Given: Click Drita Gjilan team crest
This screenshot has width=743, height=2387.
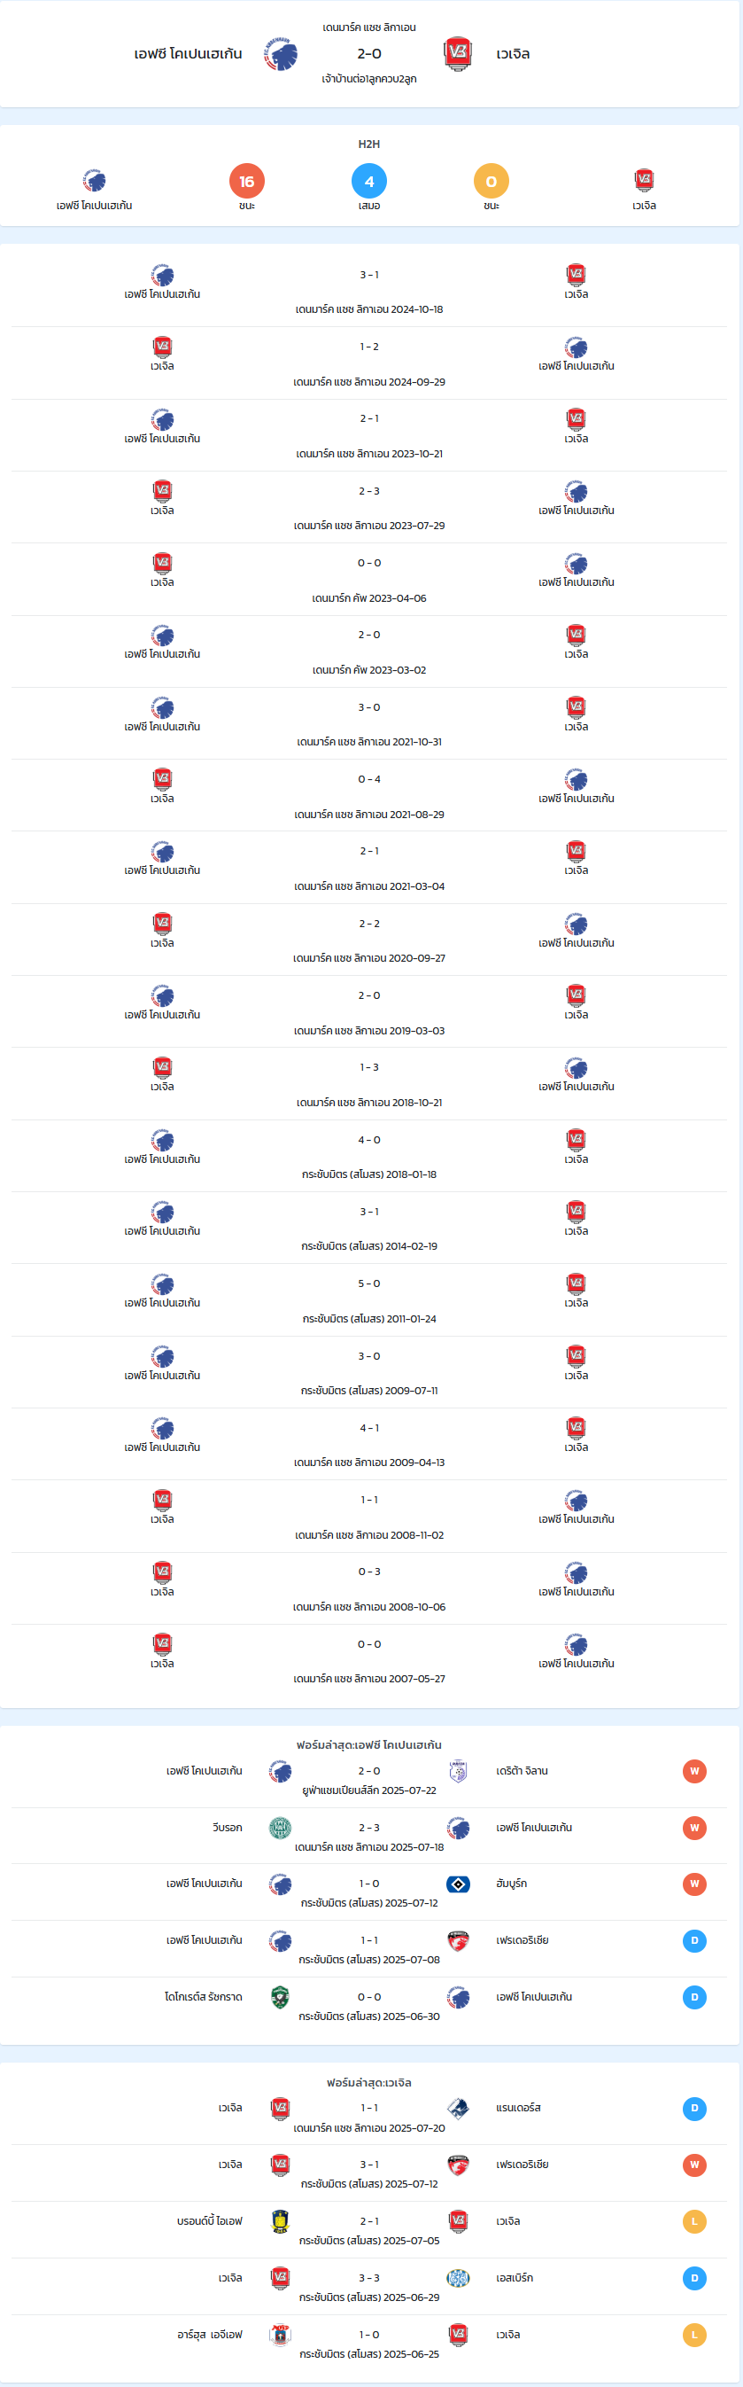Looking at the screenshot, I should 458,1772.
